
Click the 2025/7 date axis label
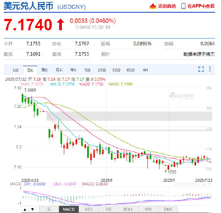click(169, 181)
